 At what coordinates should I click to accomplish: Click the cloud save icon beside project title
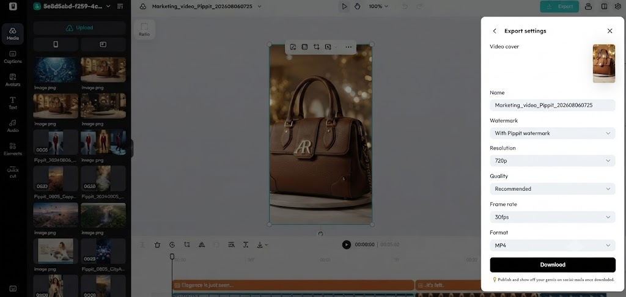(x=143, y=6)
